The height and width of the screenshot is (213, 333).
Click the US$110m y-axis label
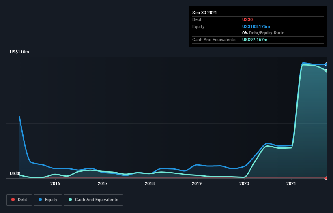click(x=19, y=52)
